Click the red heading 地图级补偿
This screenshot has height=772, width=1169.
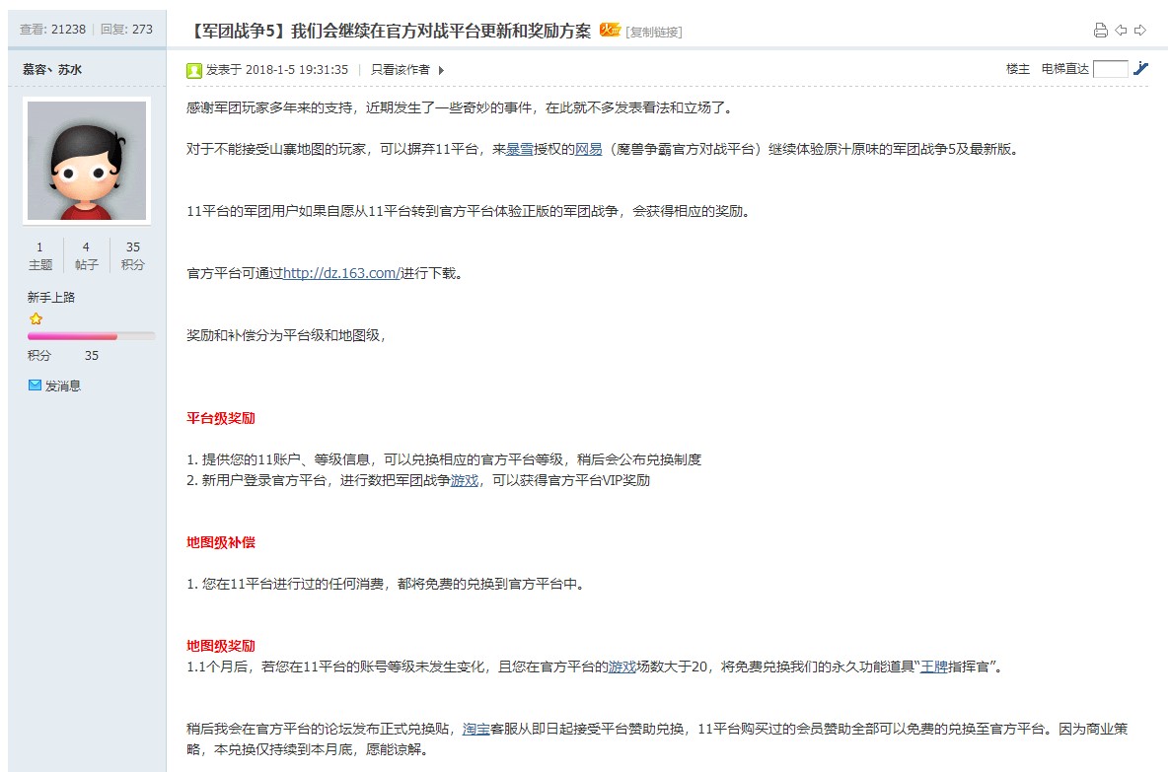[221, 542]
